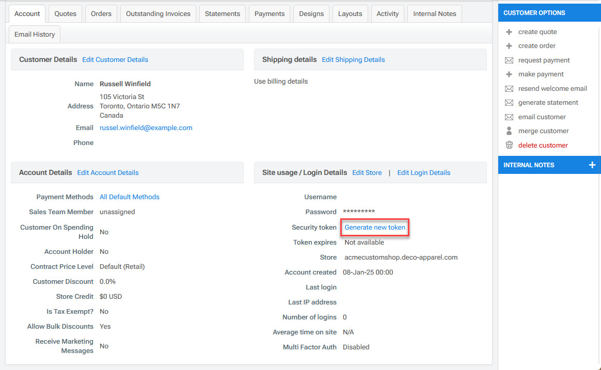Open the Payments tab
The width and height of the screenshot is (601, 370).
coord(270,14)
